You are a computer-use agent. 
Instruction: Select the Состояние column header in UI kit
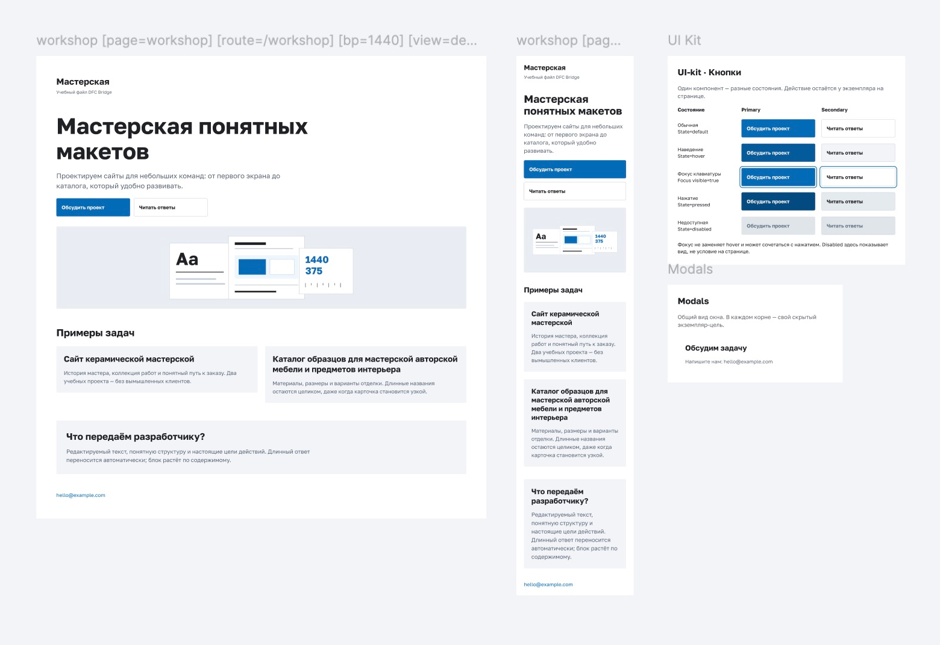(691, 110)
